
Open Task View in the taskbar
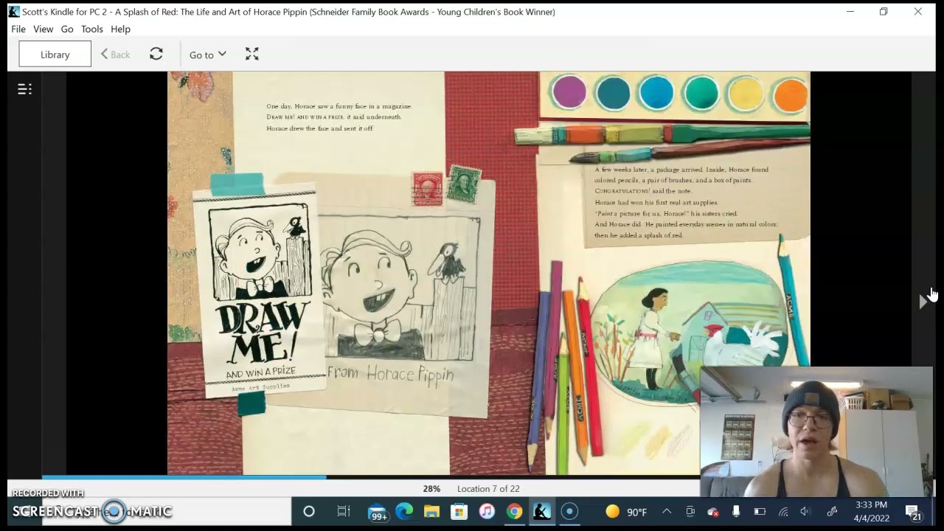tap(344, 512)
